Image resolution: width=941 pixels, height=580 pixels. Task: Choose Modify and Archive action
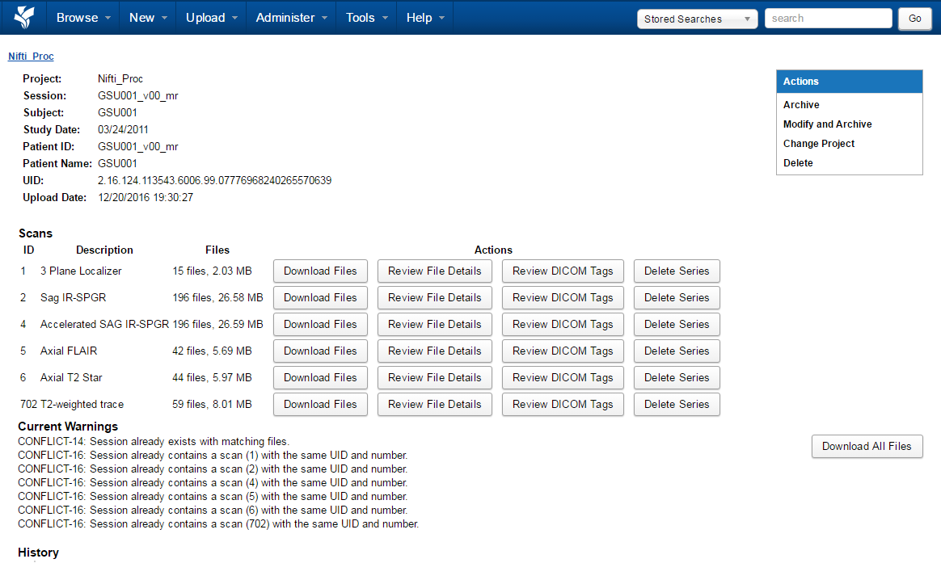(x=827, y=124)
